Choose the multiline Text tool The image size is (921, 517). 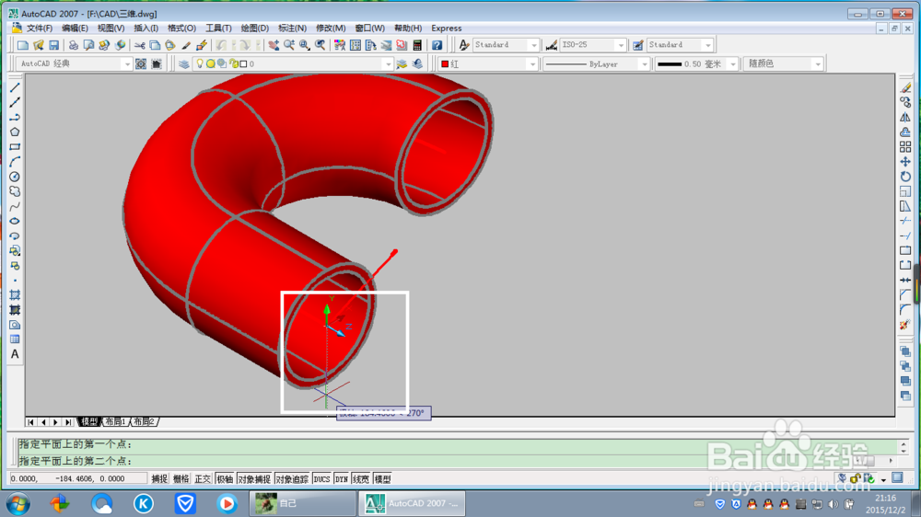tap(15, 354)
